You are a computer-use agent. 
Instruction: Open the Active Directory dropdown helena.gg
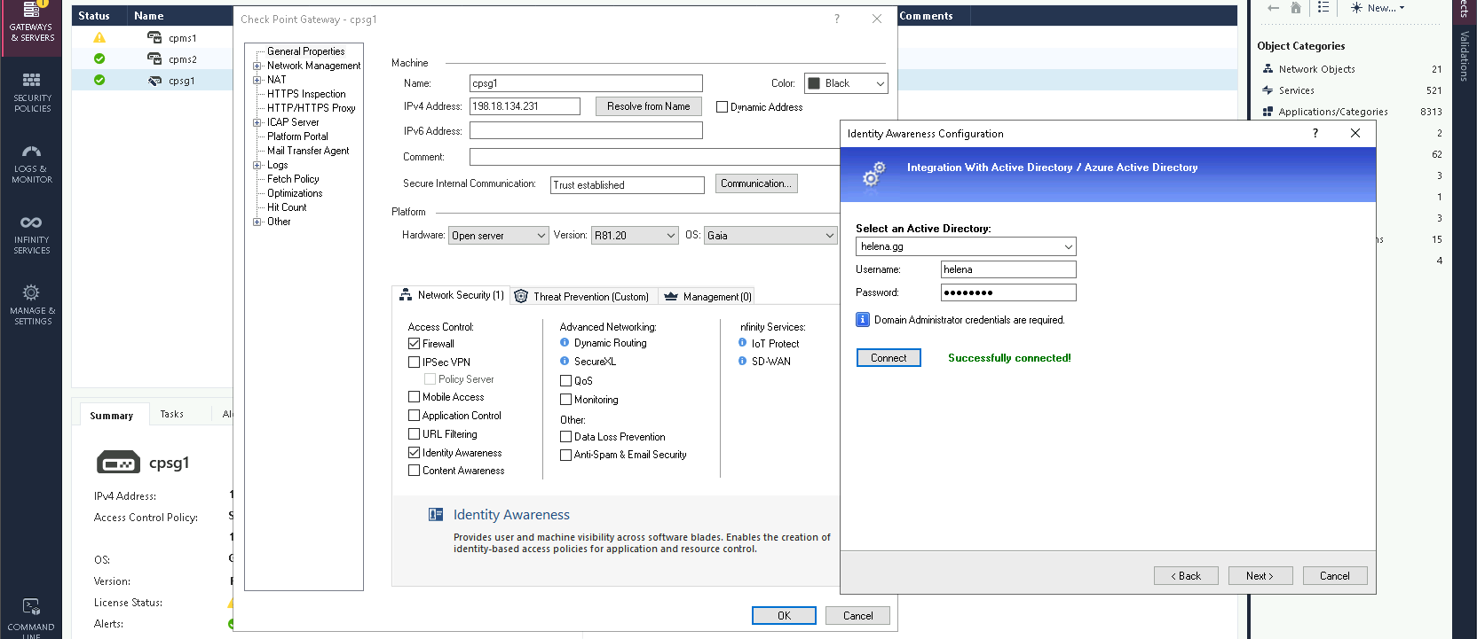(966, 246)
